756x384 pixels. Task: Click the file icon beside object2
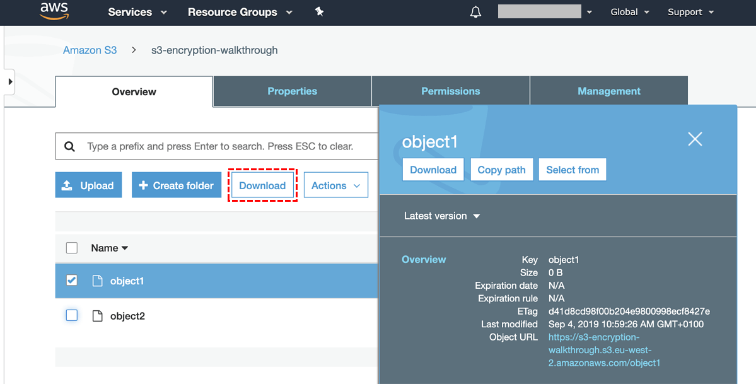97,316
